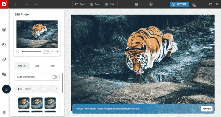221x117 pixels.
Task: Toggle the hide original image icon
Action: pos(151,4)
